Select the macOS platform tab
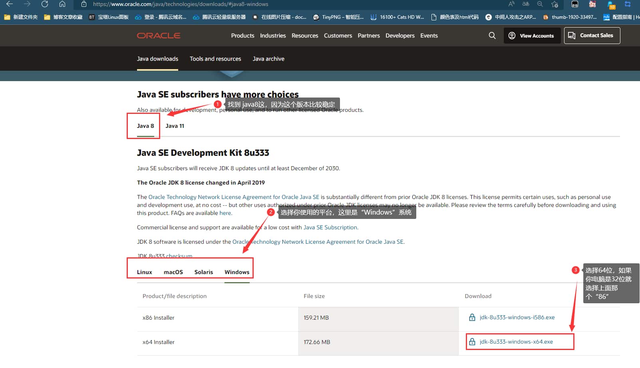Screen dimensions: 640x368 tap(173, 272)
